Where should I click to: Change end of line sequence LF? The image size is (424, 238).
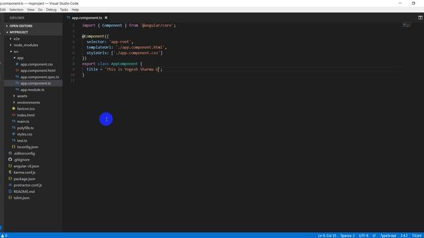click(374, 235)
